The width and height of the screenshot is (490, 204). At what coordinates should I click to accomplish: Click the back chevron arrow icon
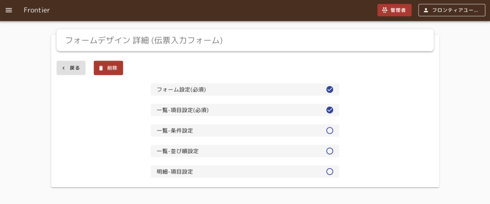point(64,68)
